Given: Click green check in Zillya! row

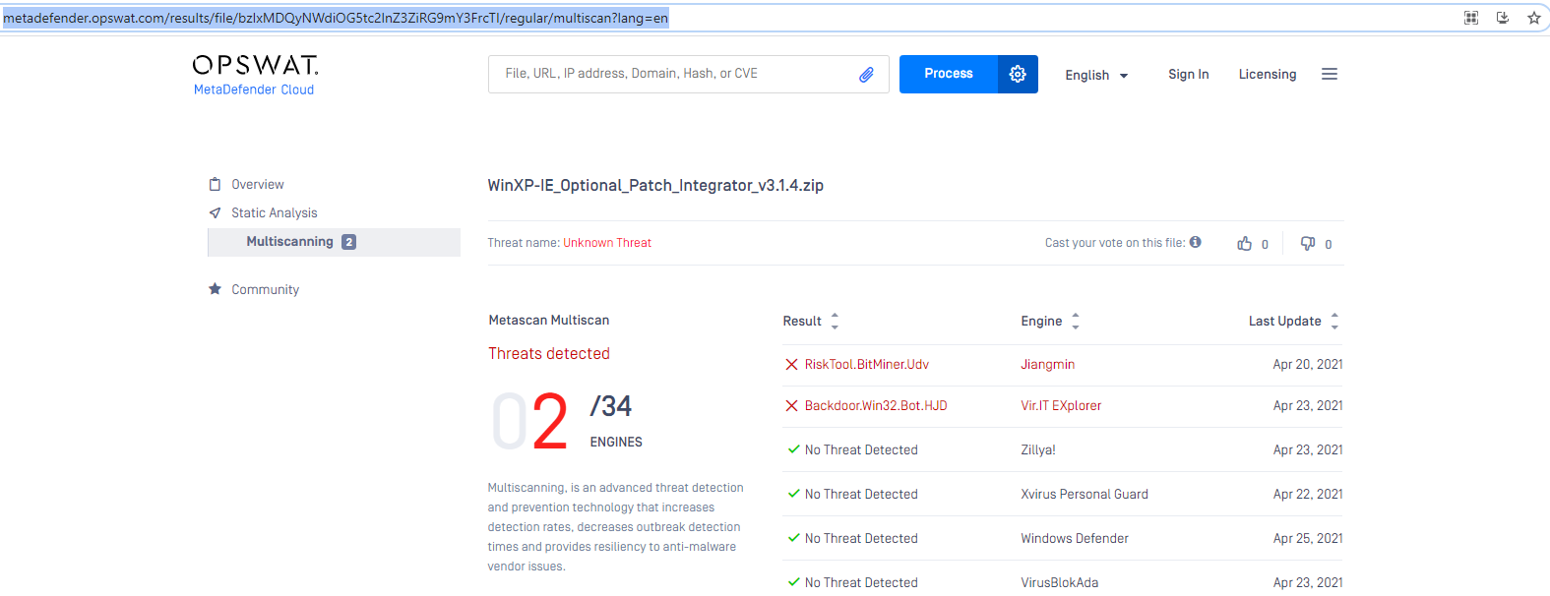Looking at the screenshot, I should (793, 449).
